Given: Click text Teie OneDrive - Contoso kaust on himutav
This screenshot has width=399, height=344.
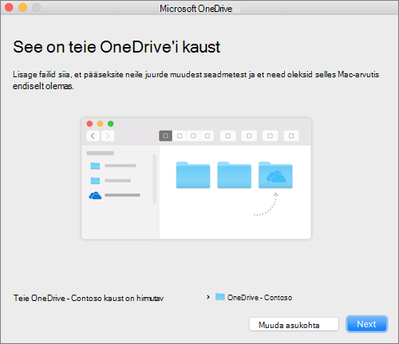Looking at the screenshot, I should tap(89, 298).
